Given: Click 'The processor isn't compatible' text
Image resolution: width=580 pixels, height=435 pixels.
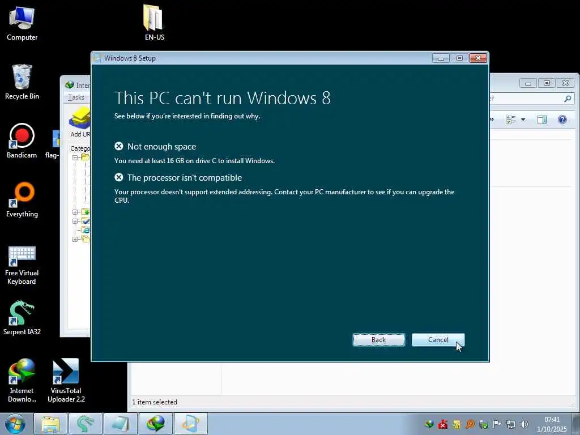Looking at the screenshot, I should click(185, 177).
